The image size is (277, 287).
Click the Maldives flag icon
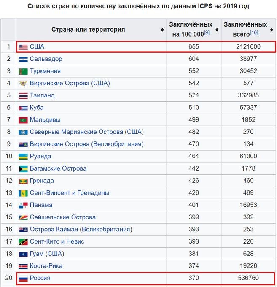click(x=23, y=120)
